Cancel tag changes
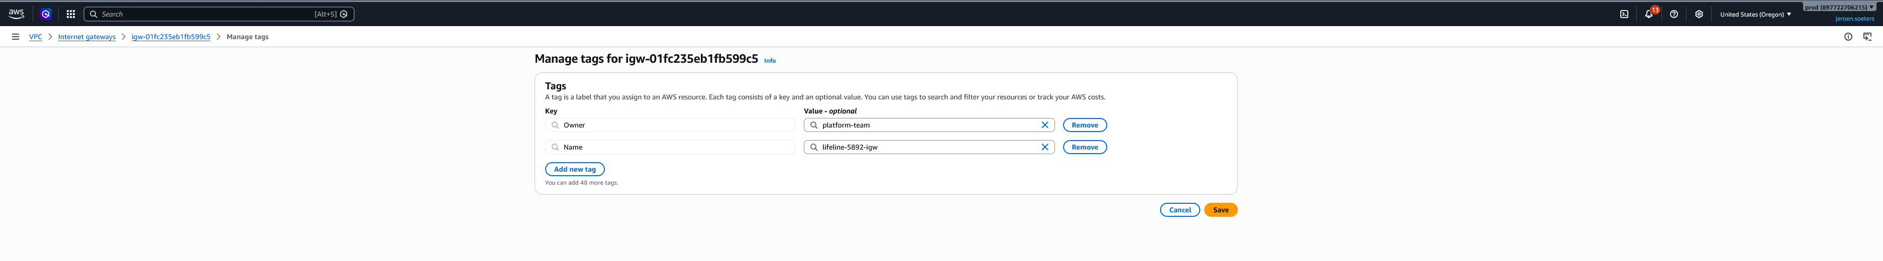Screen dimensions: 1883x261 point(1180,210)
